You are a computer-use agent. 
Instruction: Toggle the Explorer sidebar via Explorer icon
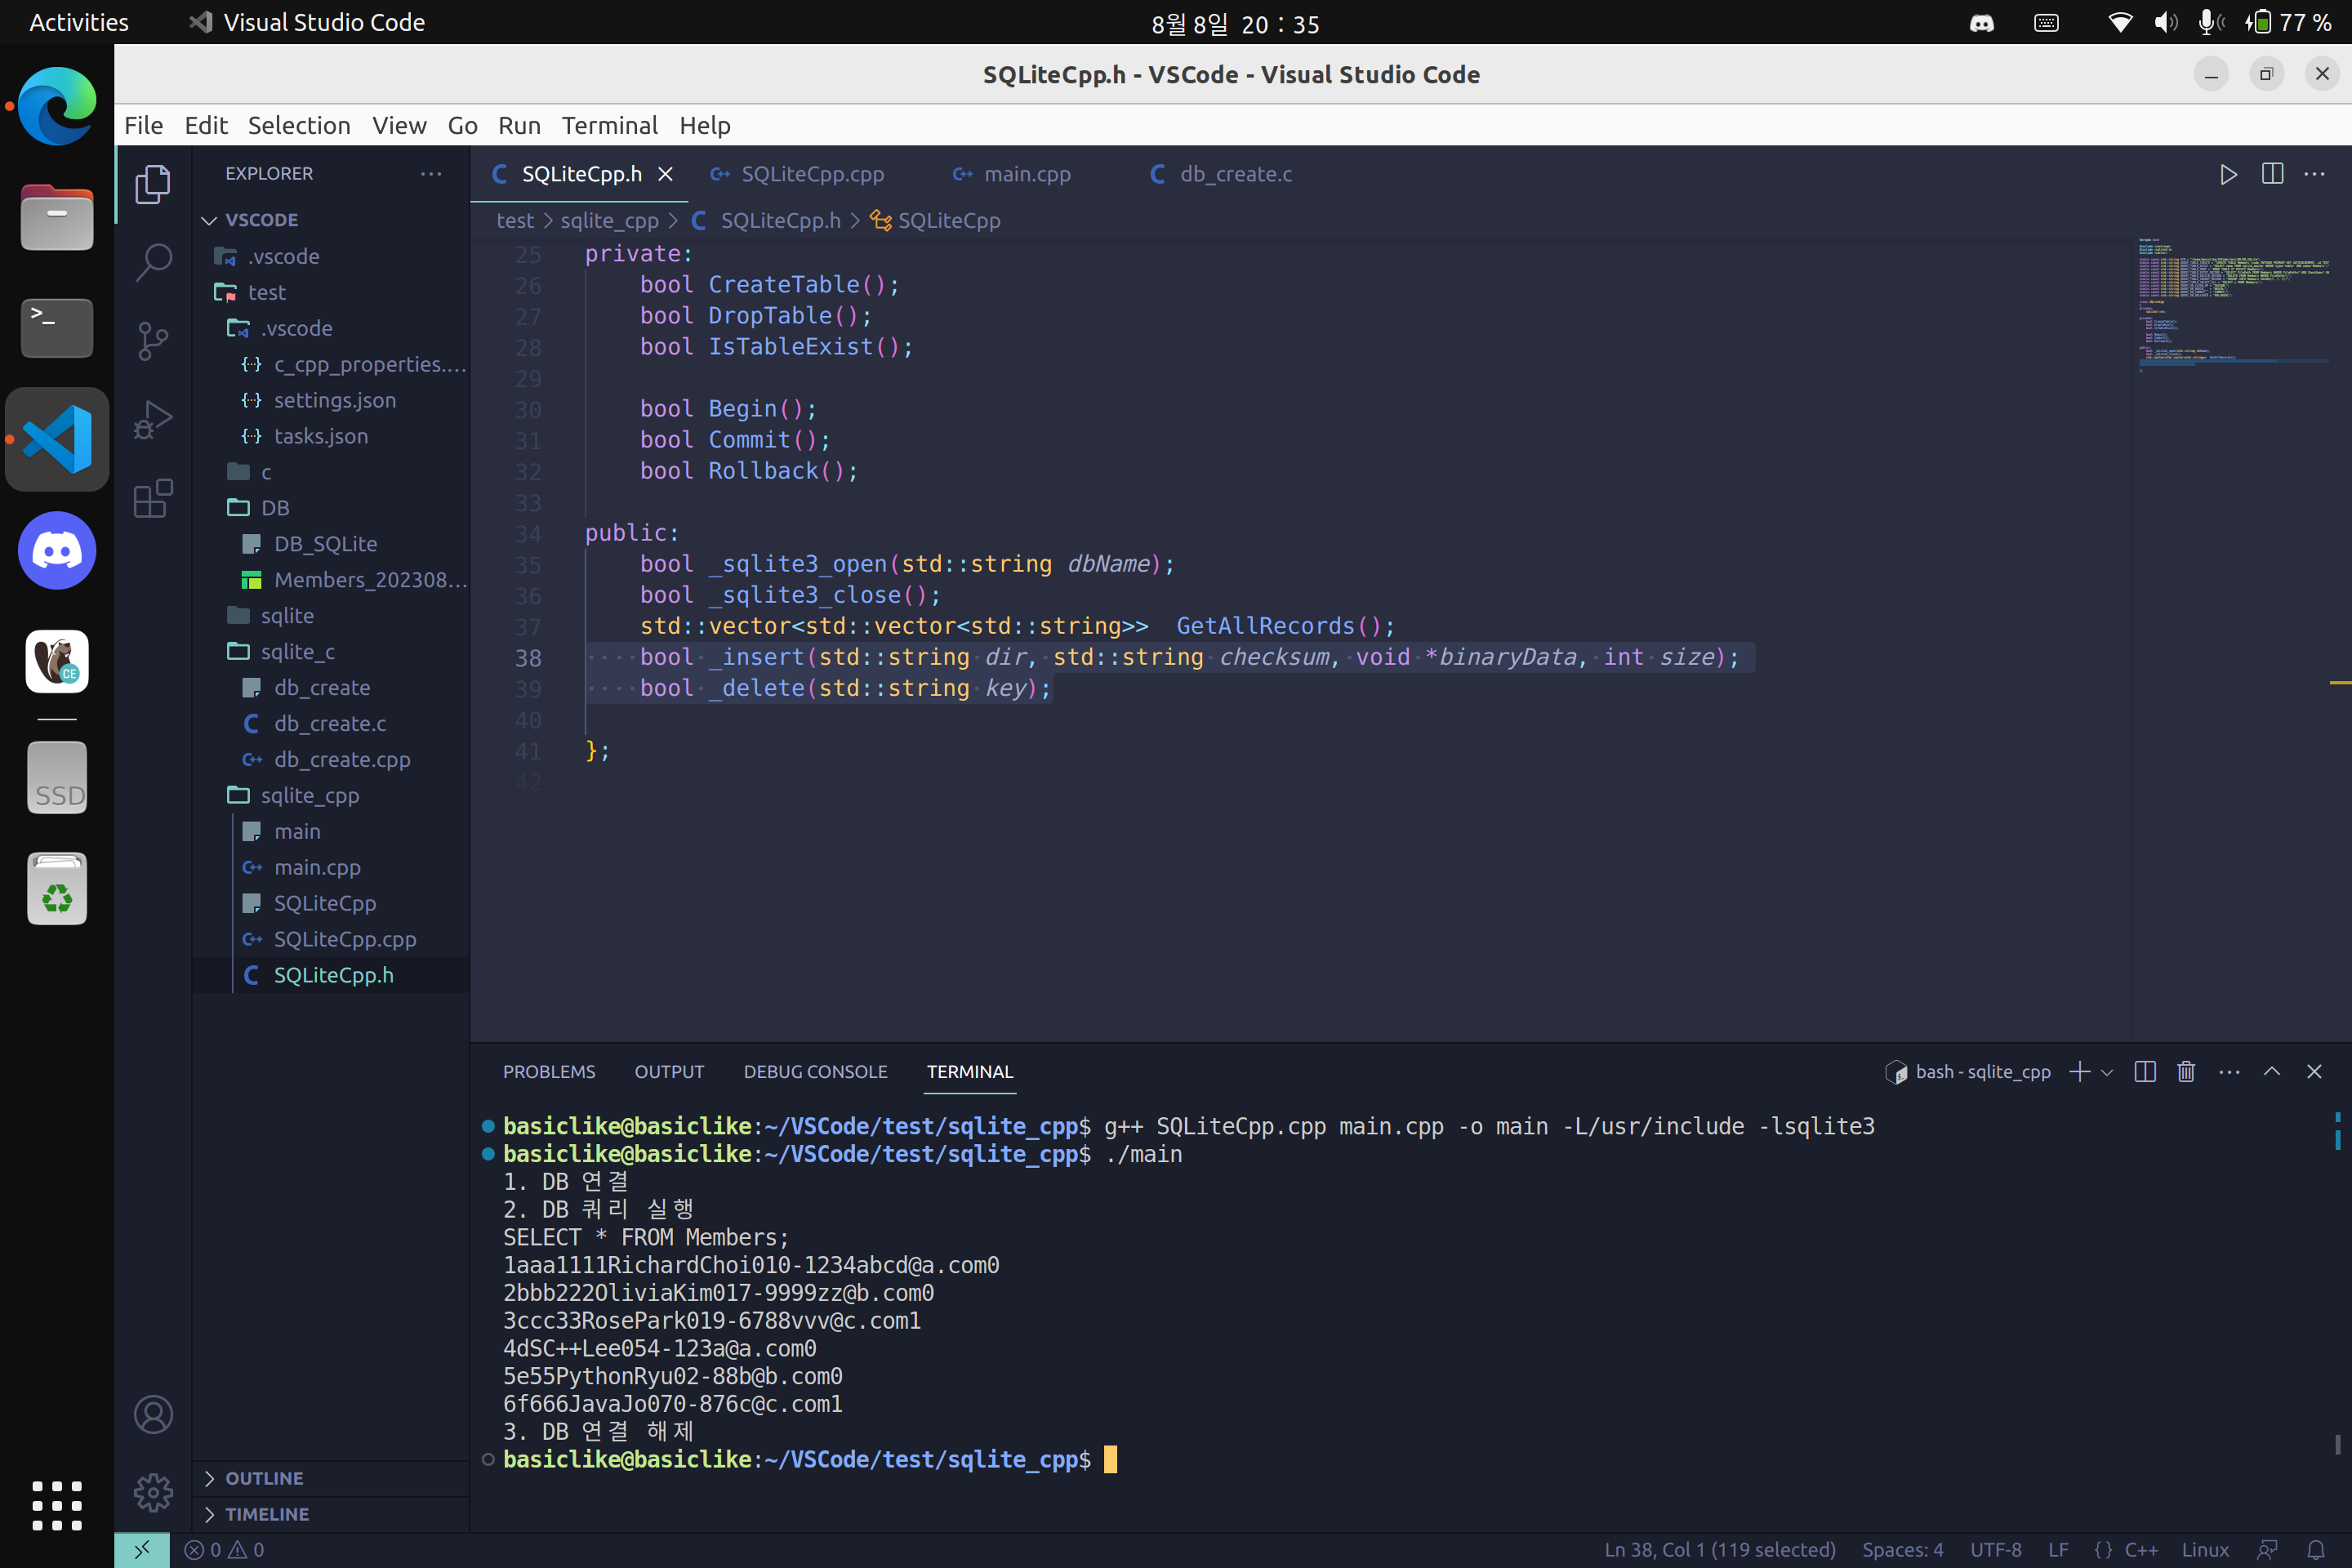153,184
